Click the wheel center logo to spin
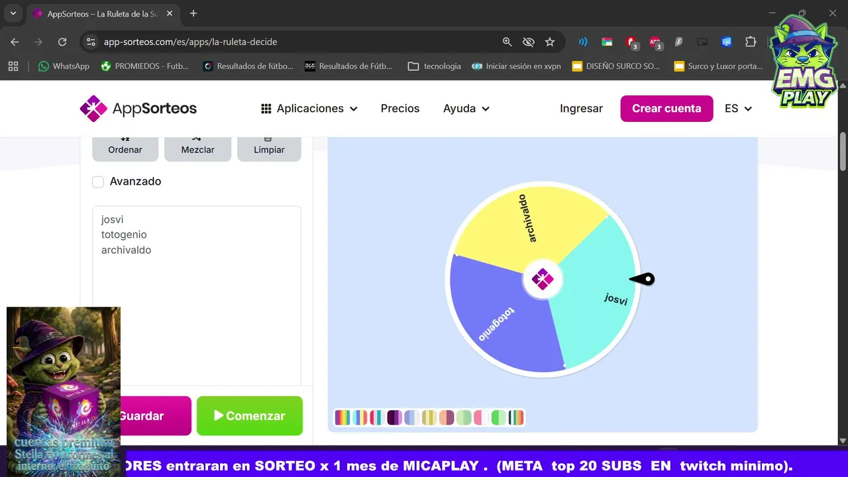848x477 pixels. 543,279
